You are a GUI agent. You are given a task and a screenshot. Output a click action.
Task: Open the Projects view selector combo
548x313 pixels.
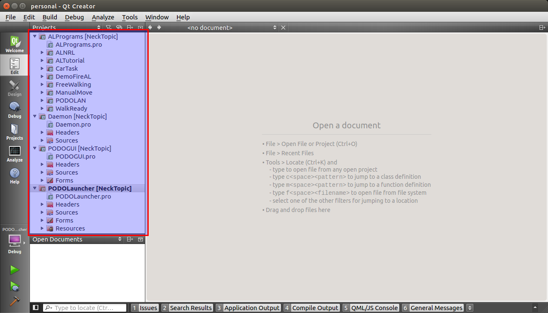point(65,28)
